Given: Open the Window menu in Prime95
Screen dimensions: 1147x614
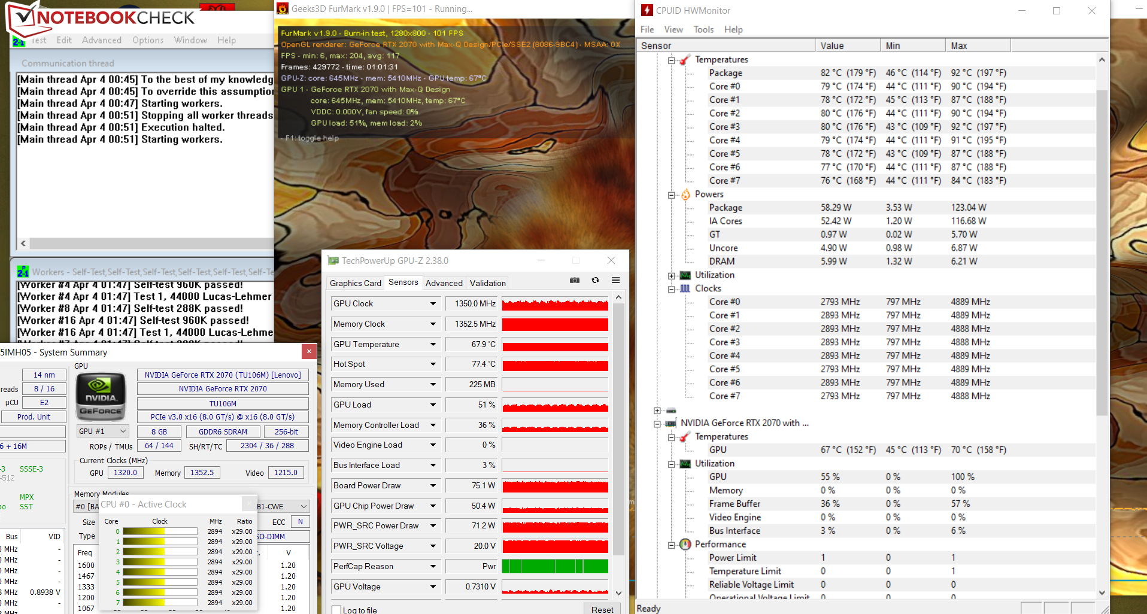Looking at the screenshot, I should 190,40.
